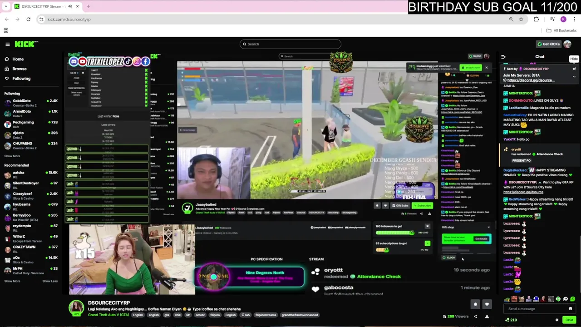Open chat settings gear icon
This screenshot has width=581, height=327.
(x=557, y=320)
